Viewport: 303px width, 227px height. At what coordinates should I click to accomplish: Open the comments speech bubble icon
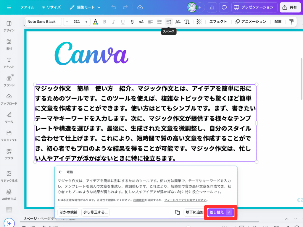(224, 7)
